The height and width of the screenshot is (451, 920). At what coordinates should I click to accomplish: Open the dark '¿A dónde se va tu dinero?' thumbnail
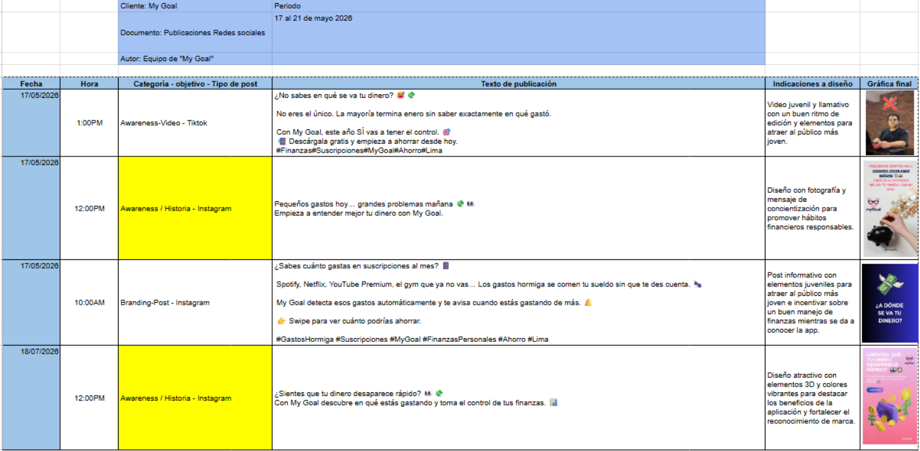(890, 303)
